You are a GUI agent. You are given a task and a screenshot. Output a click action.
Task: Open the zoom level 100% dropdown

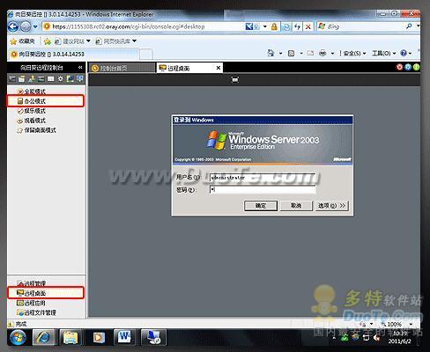click(411, 324)
